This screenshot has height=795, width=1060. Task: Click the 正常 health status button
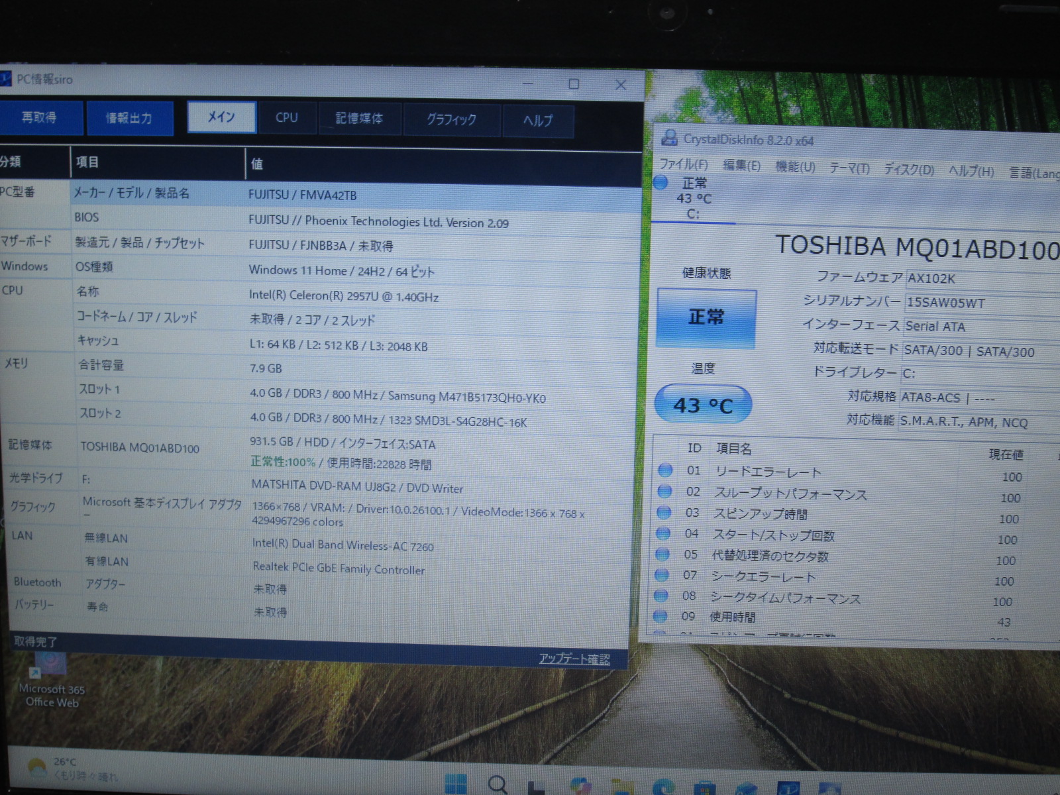[706, 317]
